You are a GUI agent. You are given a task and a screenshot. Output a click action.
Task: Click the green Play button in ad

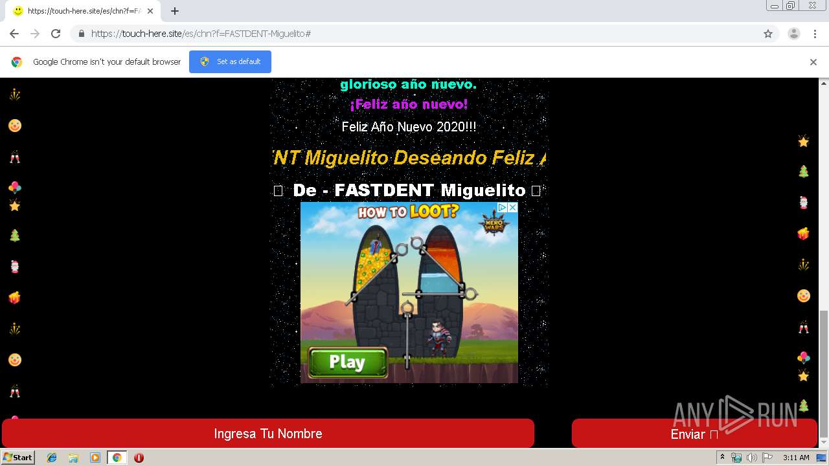coord(348,362)
